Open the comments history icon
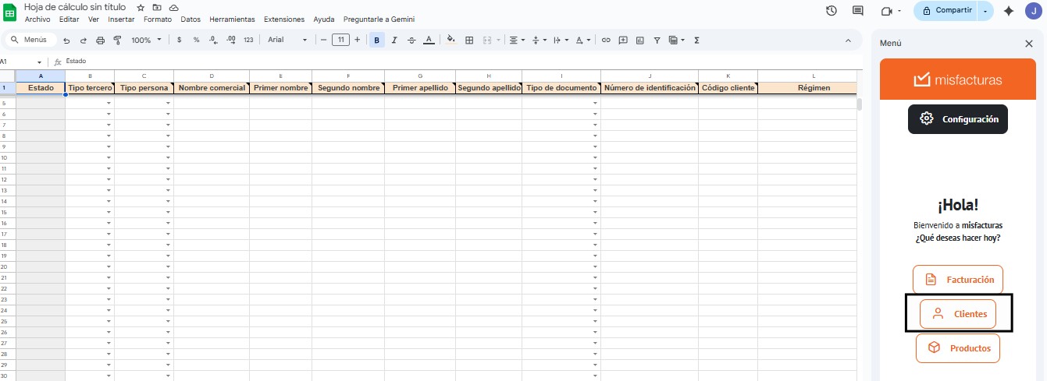This screenshot has height=381, width=1047. coord(858,11)
